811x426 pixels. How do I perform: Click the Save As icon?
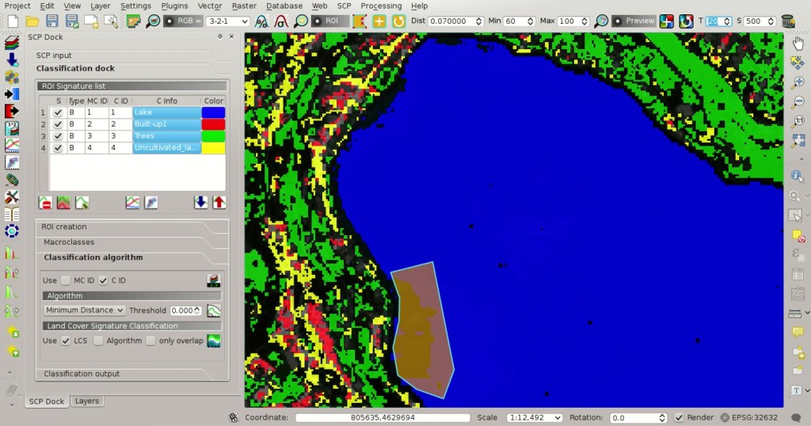point(71,21)
